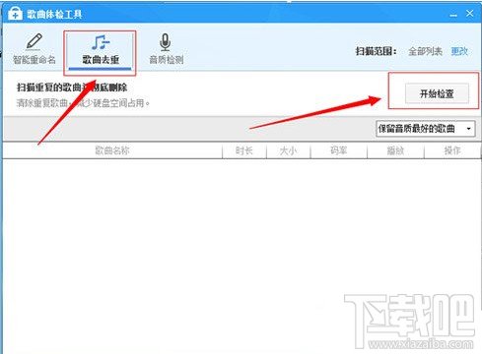Open the 音质检测 tab label

(x=167, y=60)
